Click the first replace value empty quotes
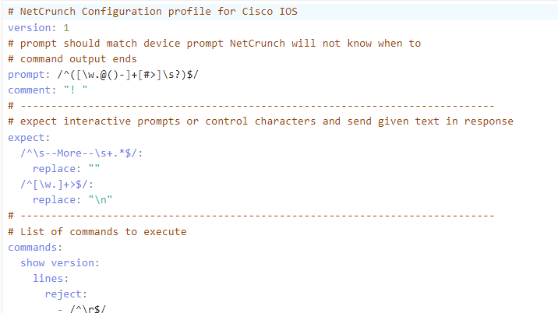 [x=94, y=168]
